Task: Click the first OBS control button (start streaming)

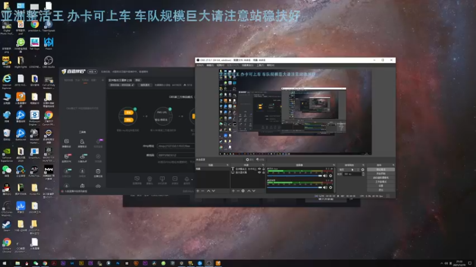Action: 381,170
